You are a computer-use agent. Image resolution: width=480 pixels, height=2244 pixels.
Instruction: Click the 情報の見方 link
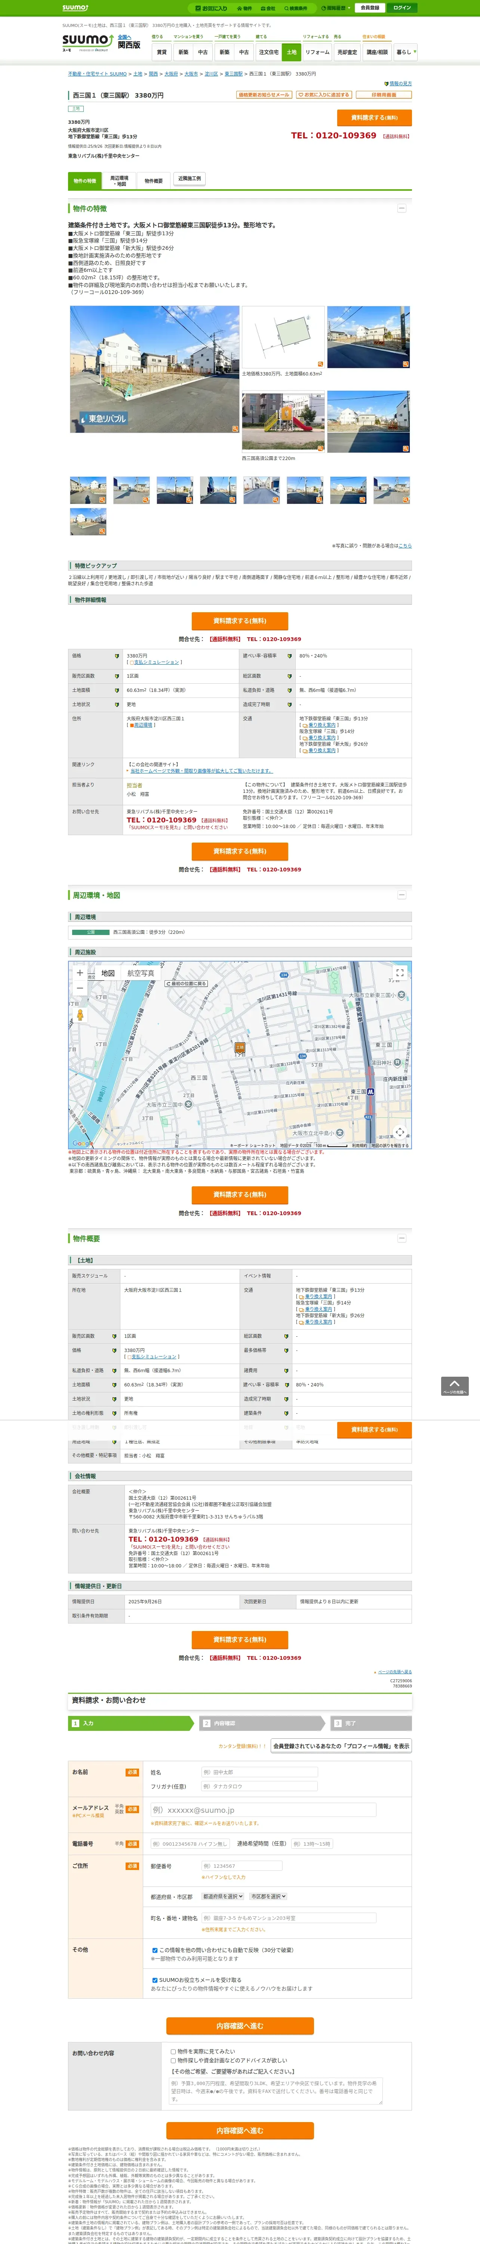pos(400,84)
